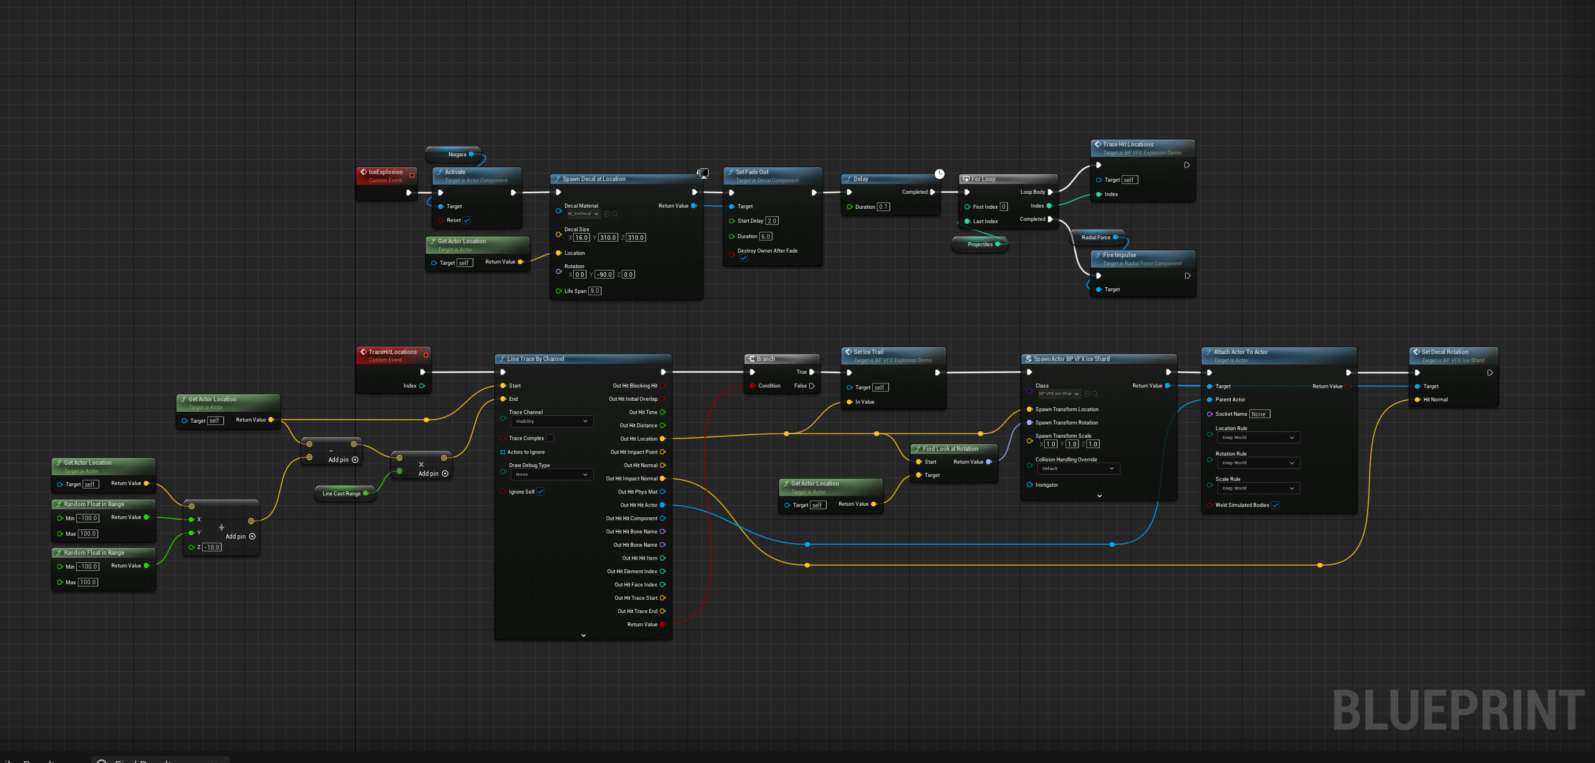Open the Rotation Rule Keep World dropdown
1595x763 pixels.
[x=1258, y=463]
